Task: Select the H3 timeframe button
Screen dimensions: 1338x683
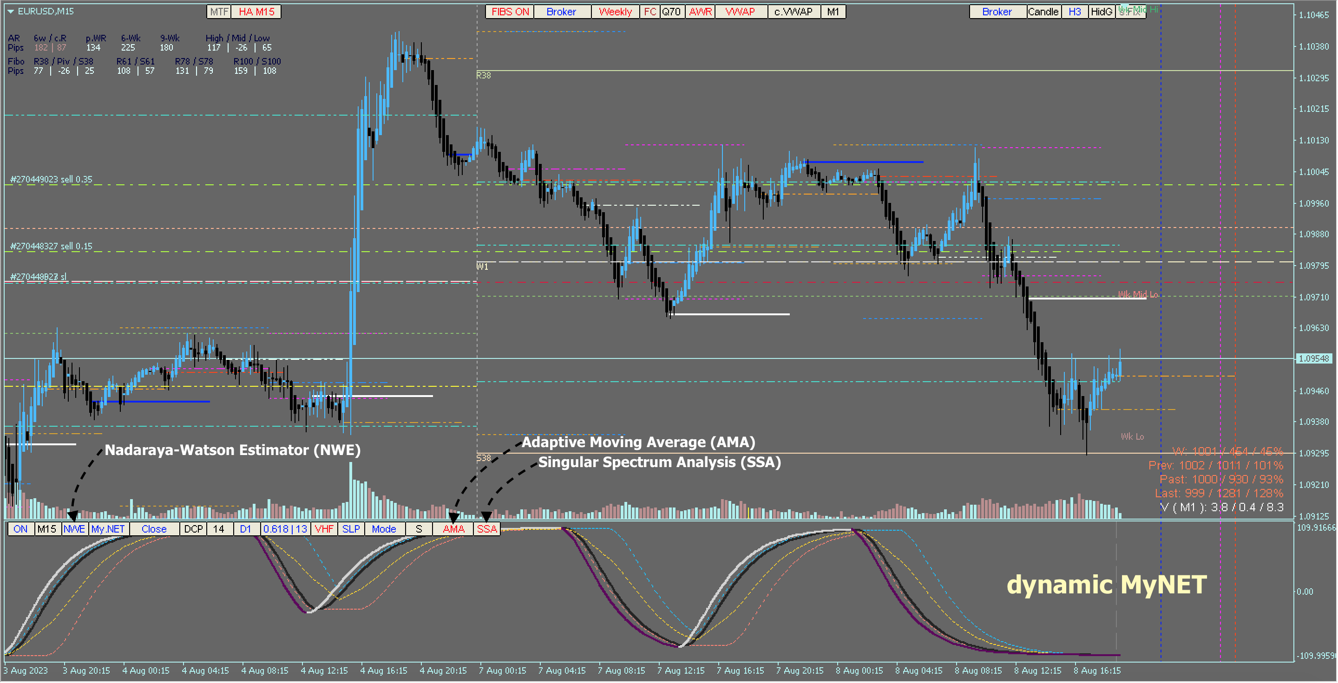Action: click(x=1075, y=12)
